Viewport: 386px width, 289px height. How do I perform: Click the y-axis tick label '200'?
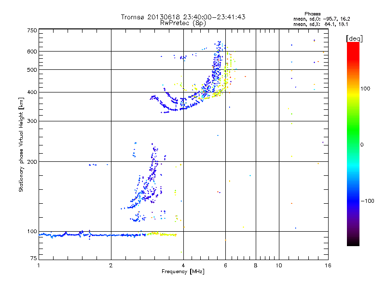[32, 162]
